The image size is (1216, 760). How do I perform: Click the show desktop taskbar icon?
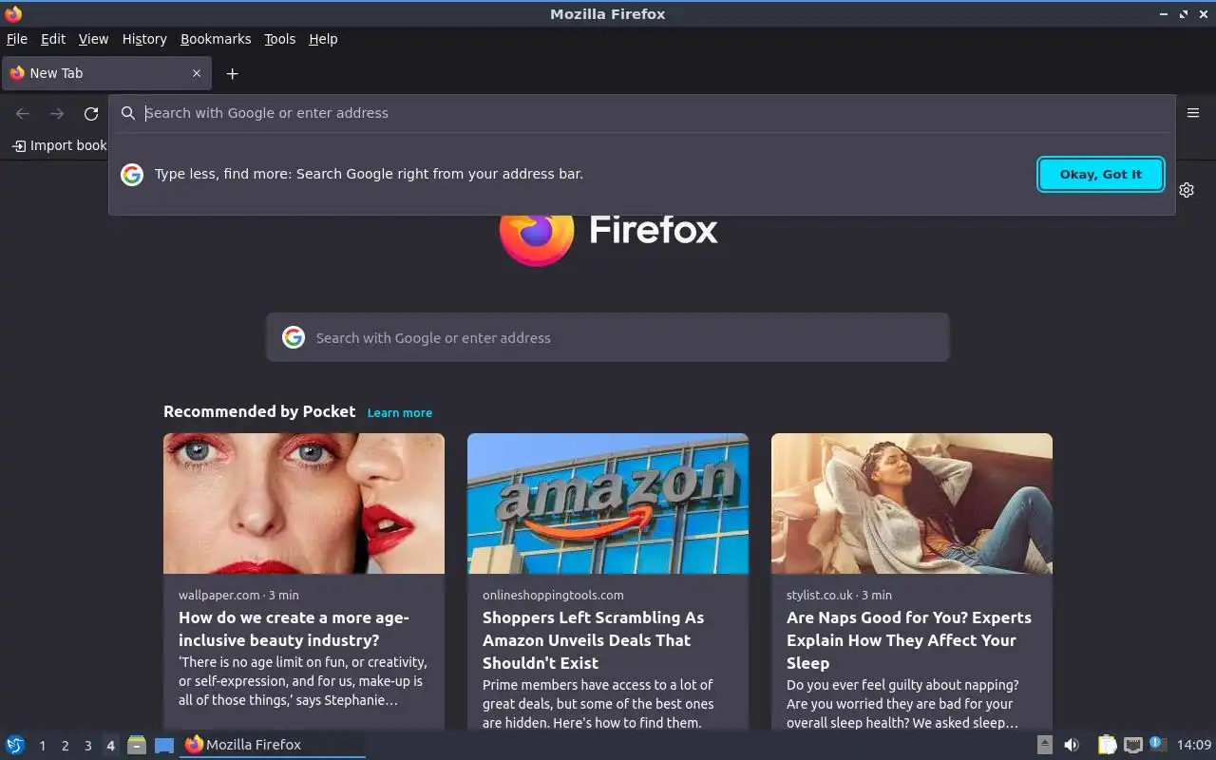point(164,746)
